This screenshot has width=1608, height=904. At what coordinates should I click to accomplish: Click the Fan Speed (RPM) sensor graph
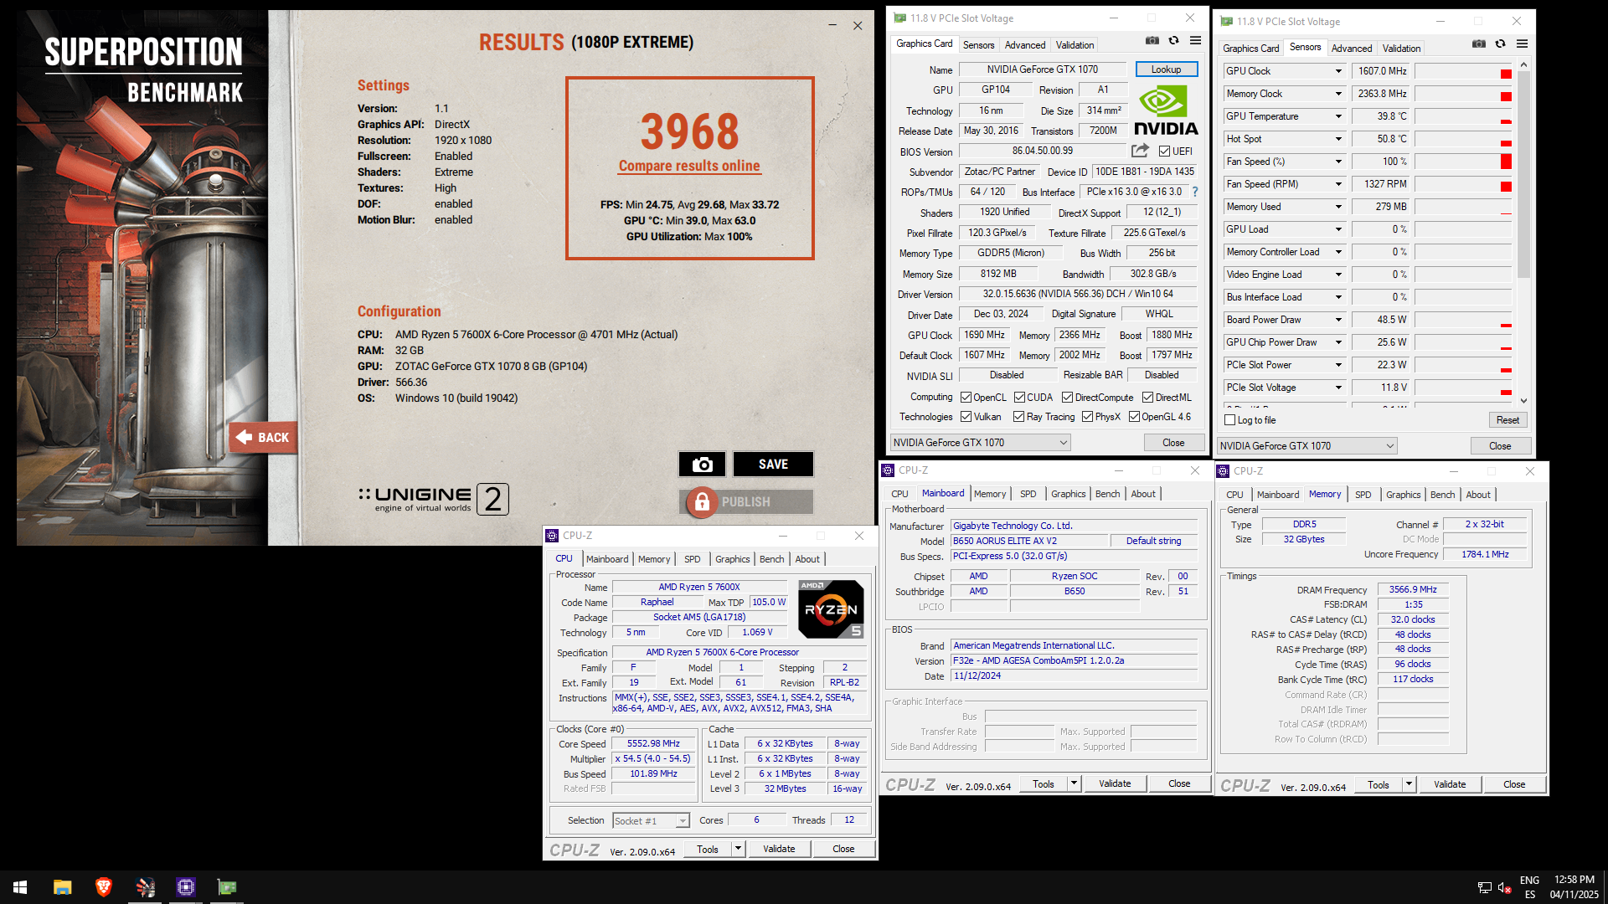pos(1463,184)
